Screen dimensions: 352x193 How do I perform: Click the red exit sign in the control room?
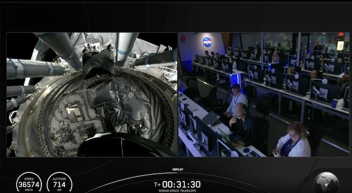[341, 34]
